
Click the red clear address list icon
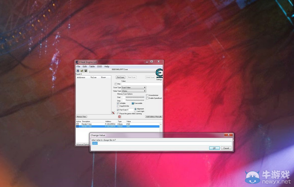[x=119, y=116]
